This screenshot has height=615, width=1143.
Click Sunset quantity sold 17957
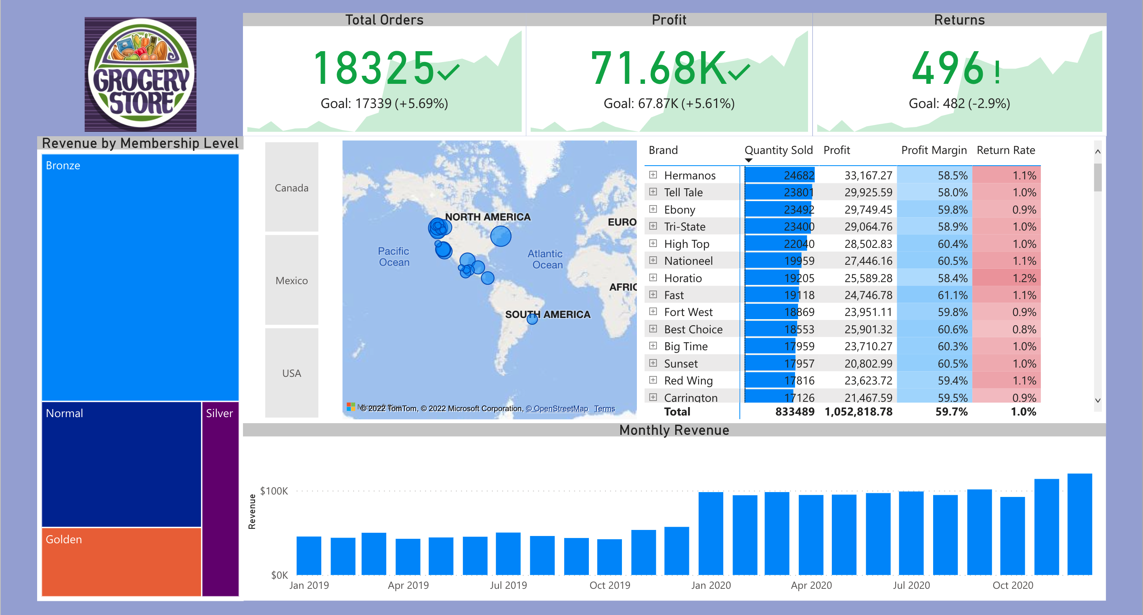tap(799, 364)
